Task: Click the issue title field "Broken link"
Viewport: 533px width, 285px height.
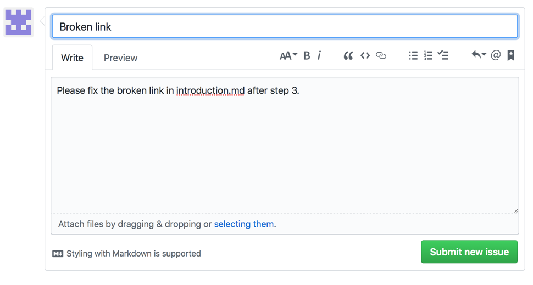Action: [x=285, y=27]
